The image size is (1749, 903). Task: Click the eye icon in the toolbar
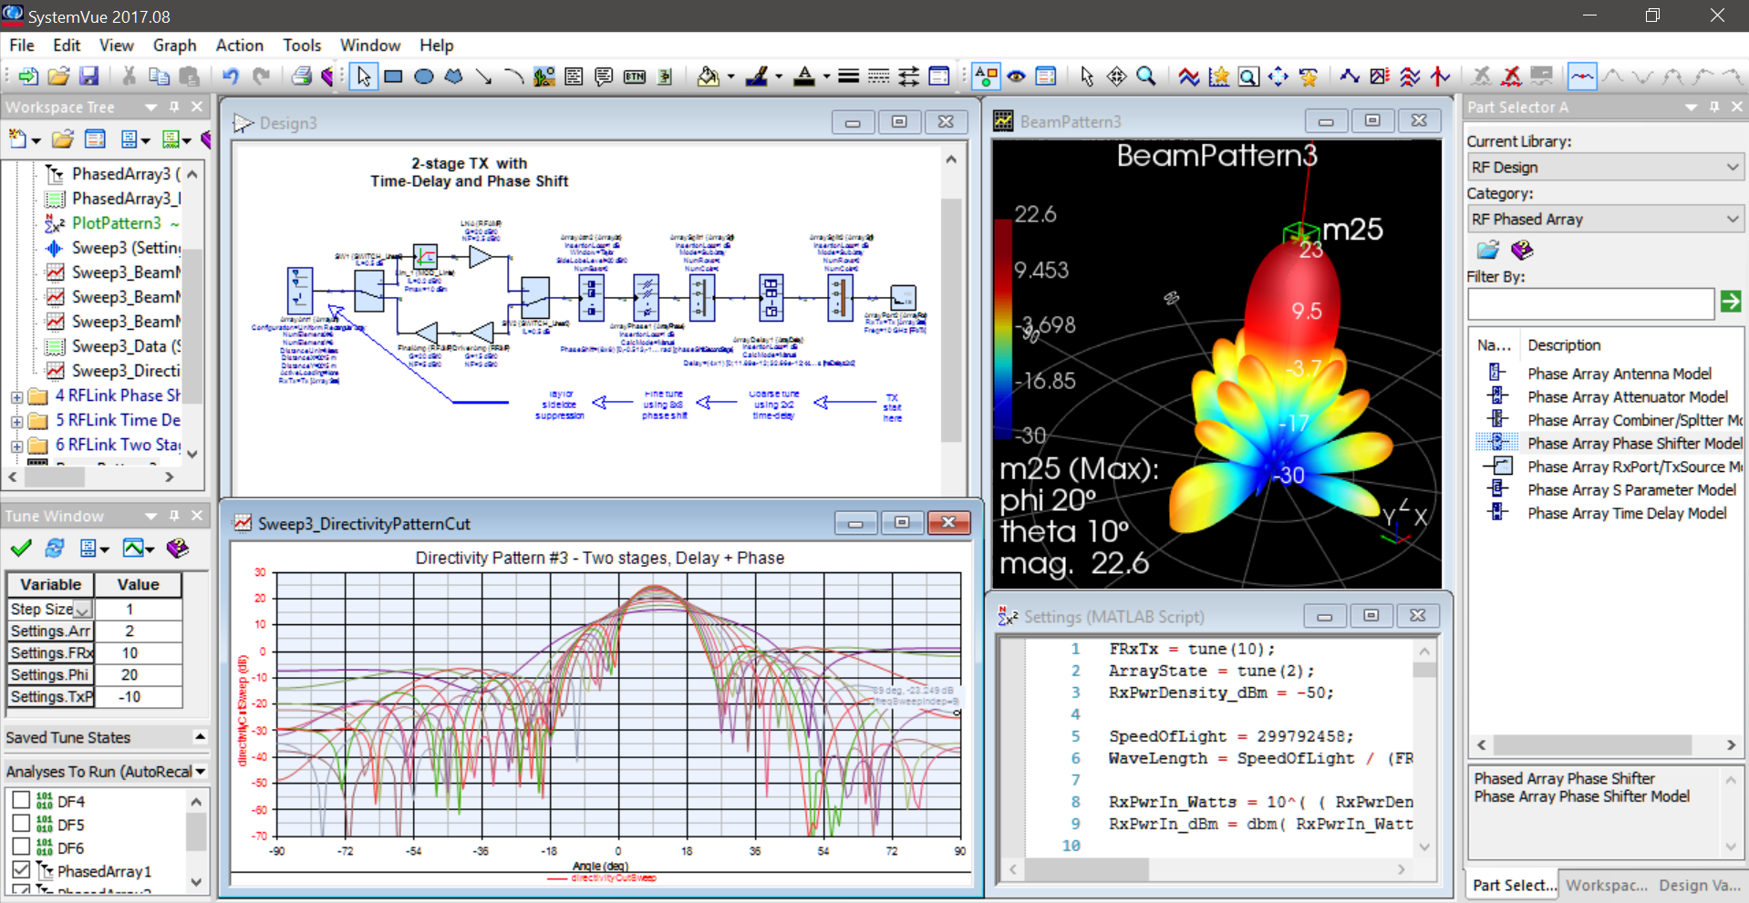click(1016, 77)
